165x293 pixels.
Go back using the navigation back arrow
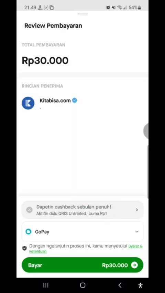pyautogui.click(x=120, y=285)
